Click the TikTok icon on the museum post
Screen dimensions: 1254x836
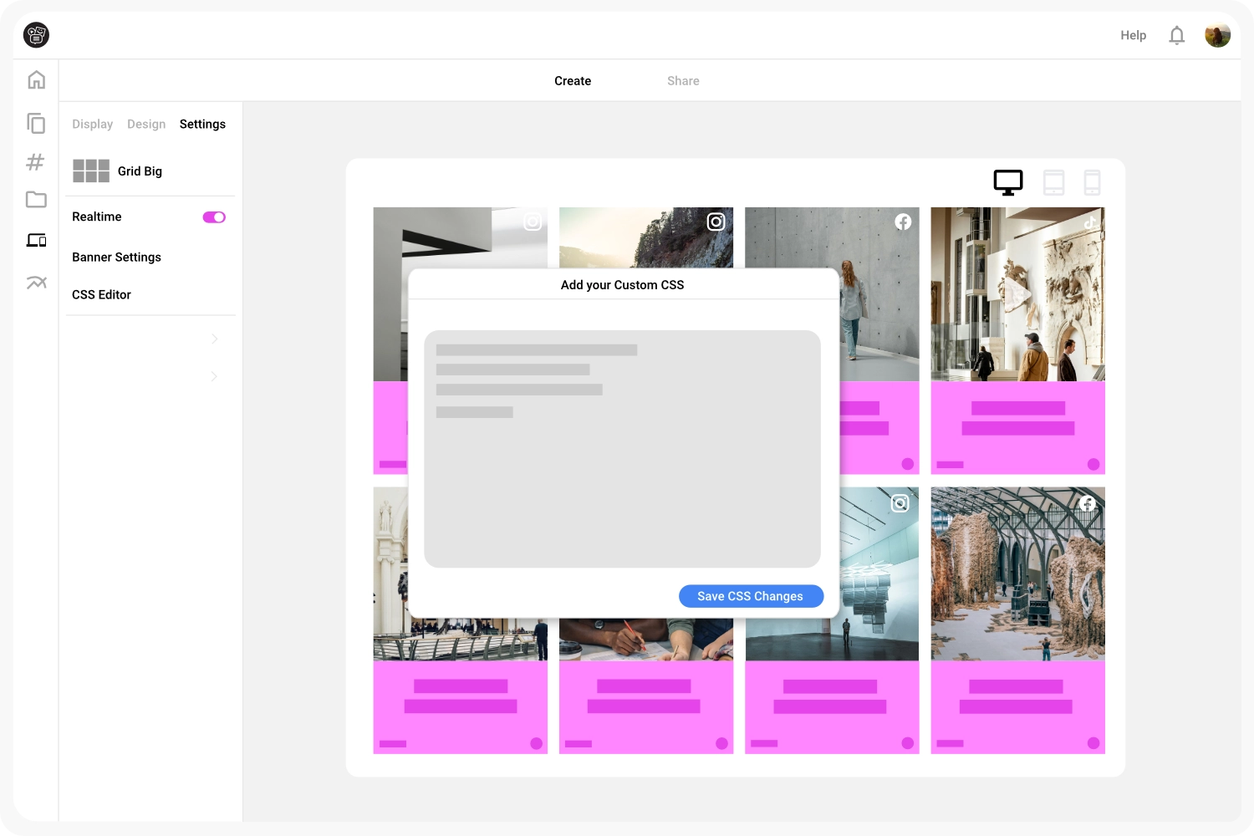tap(1088, 222)
